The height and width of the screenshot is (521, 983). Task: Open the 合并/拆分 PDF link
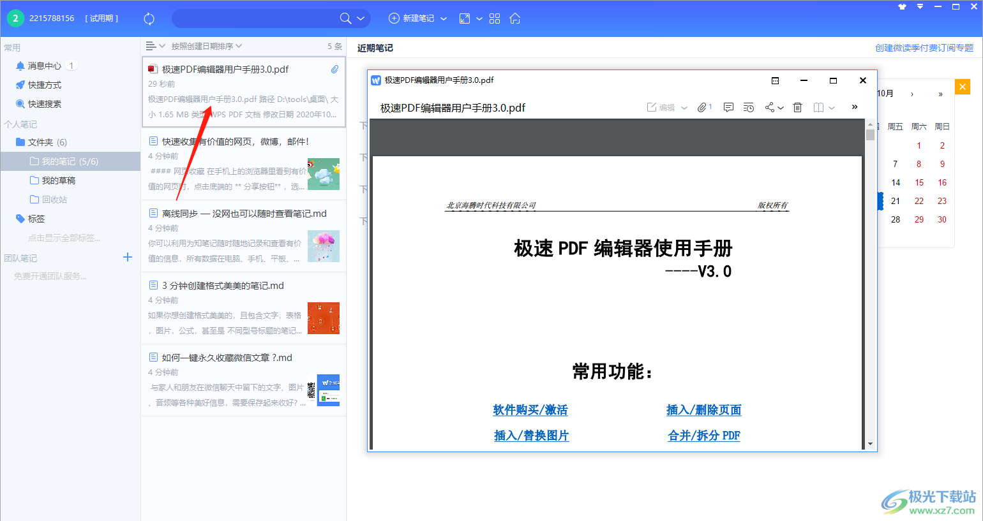tap(704, 436)
